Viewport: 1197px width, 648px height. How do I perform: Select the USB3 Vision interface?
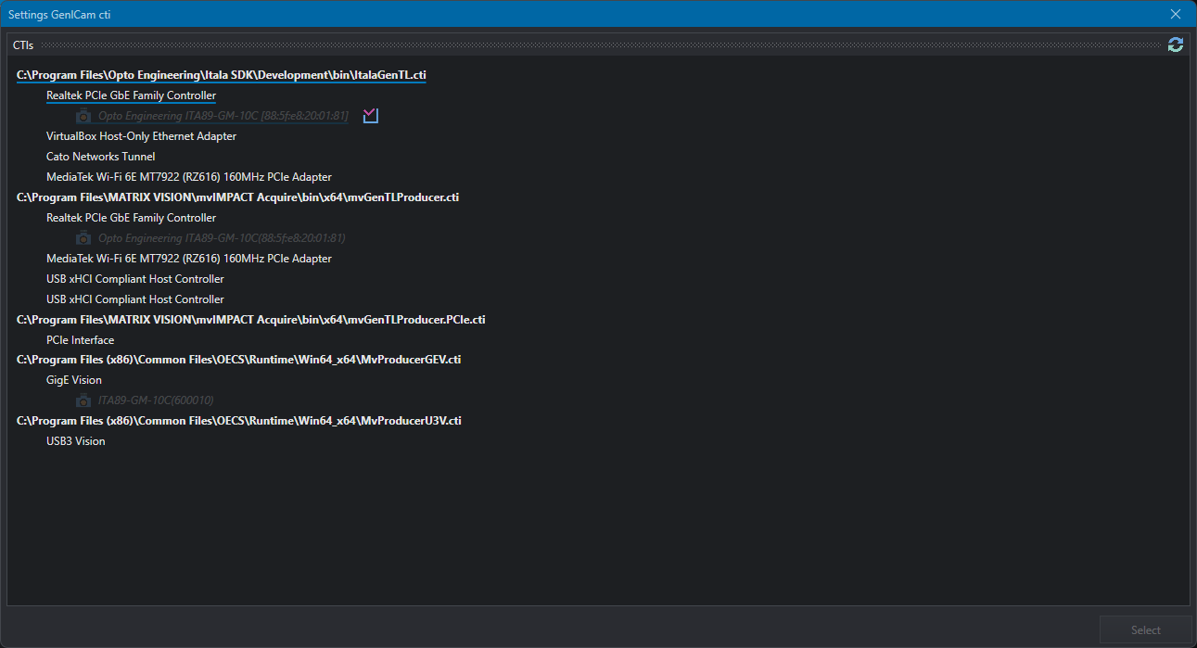tap(76, 441)
